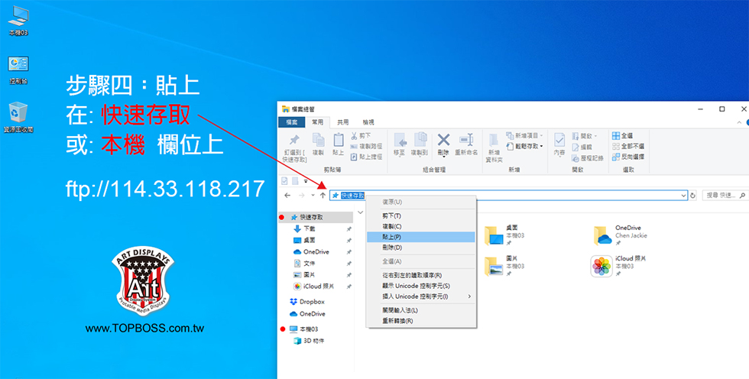
Task: Click the 刪除 red X delete icon
Action: [x=443, y=140]
